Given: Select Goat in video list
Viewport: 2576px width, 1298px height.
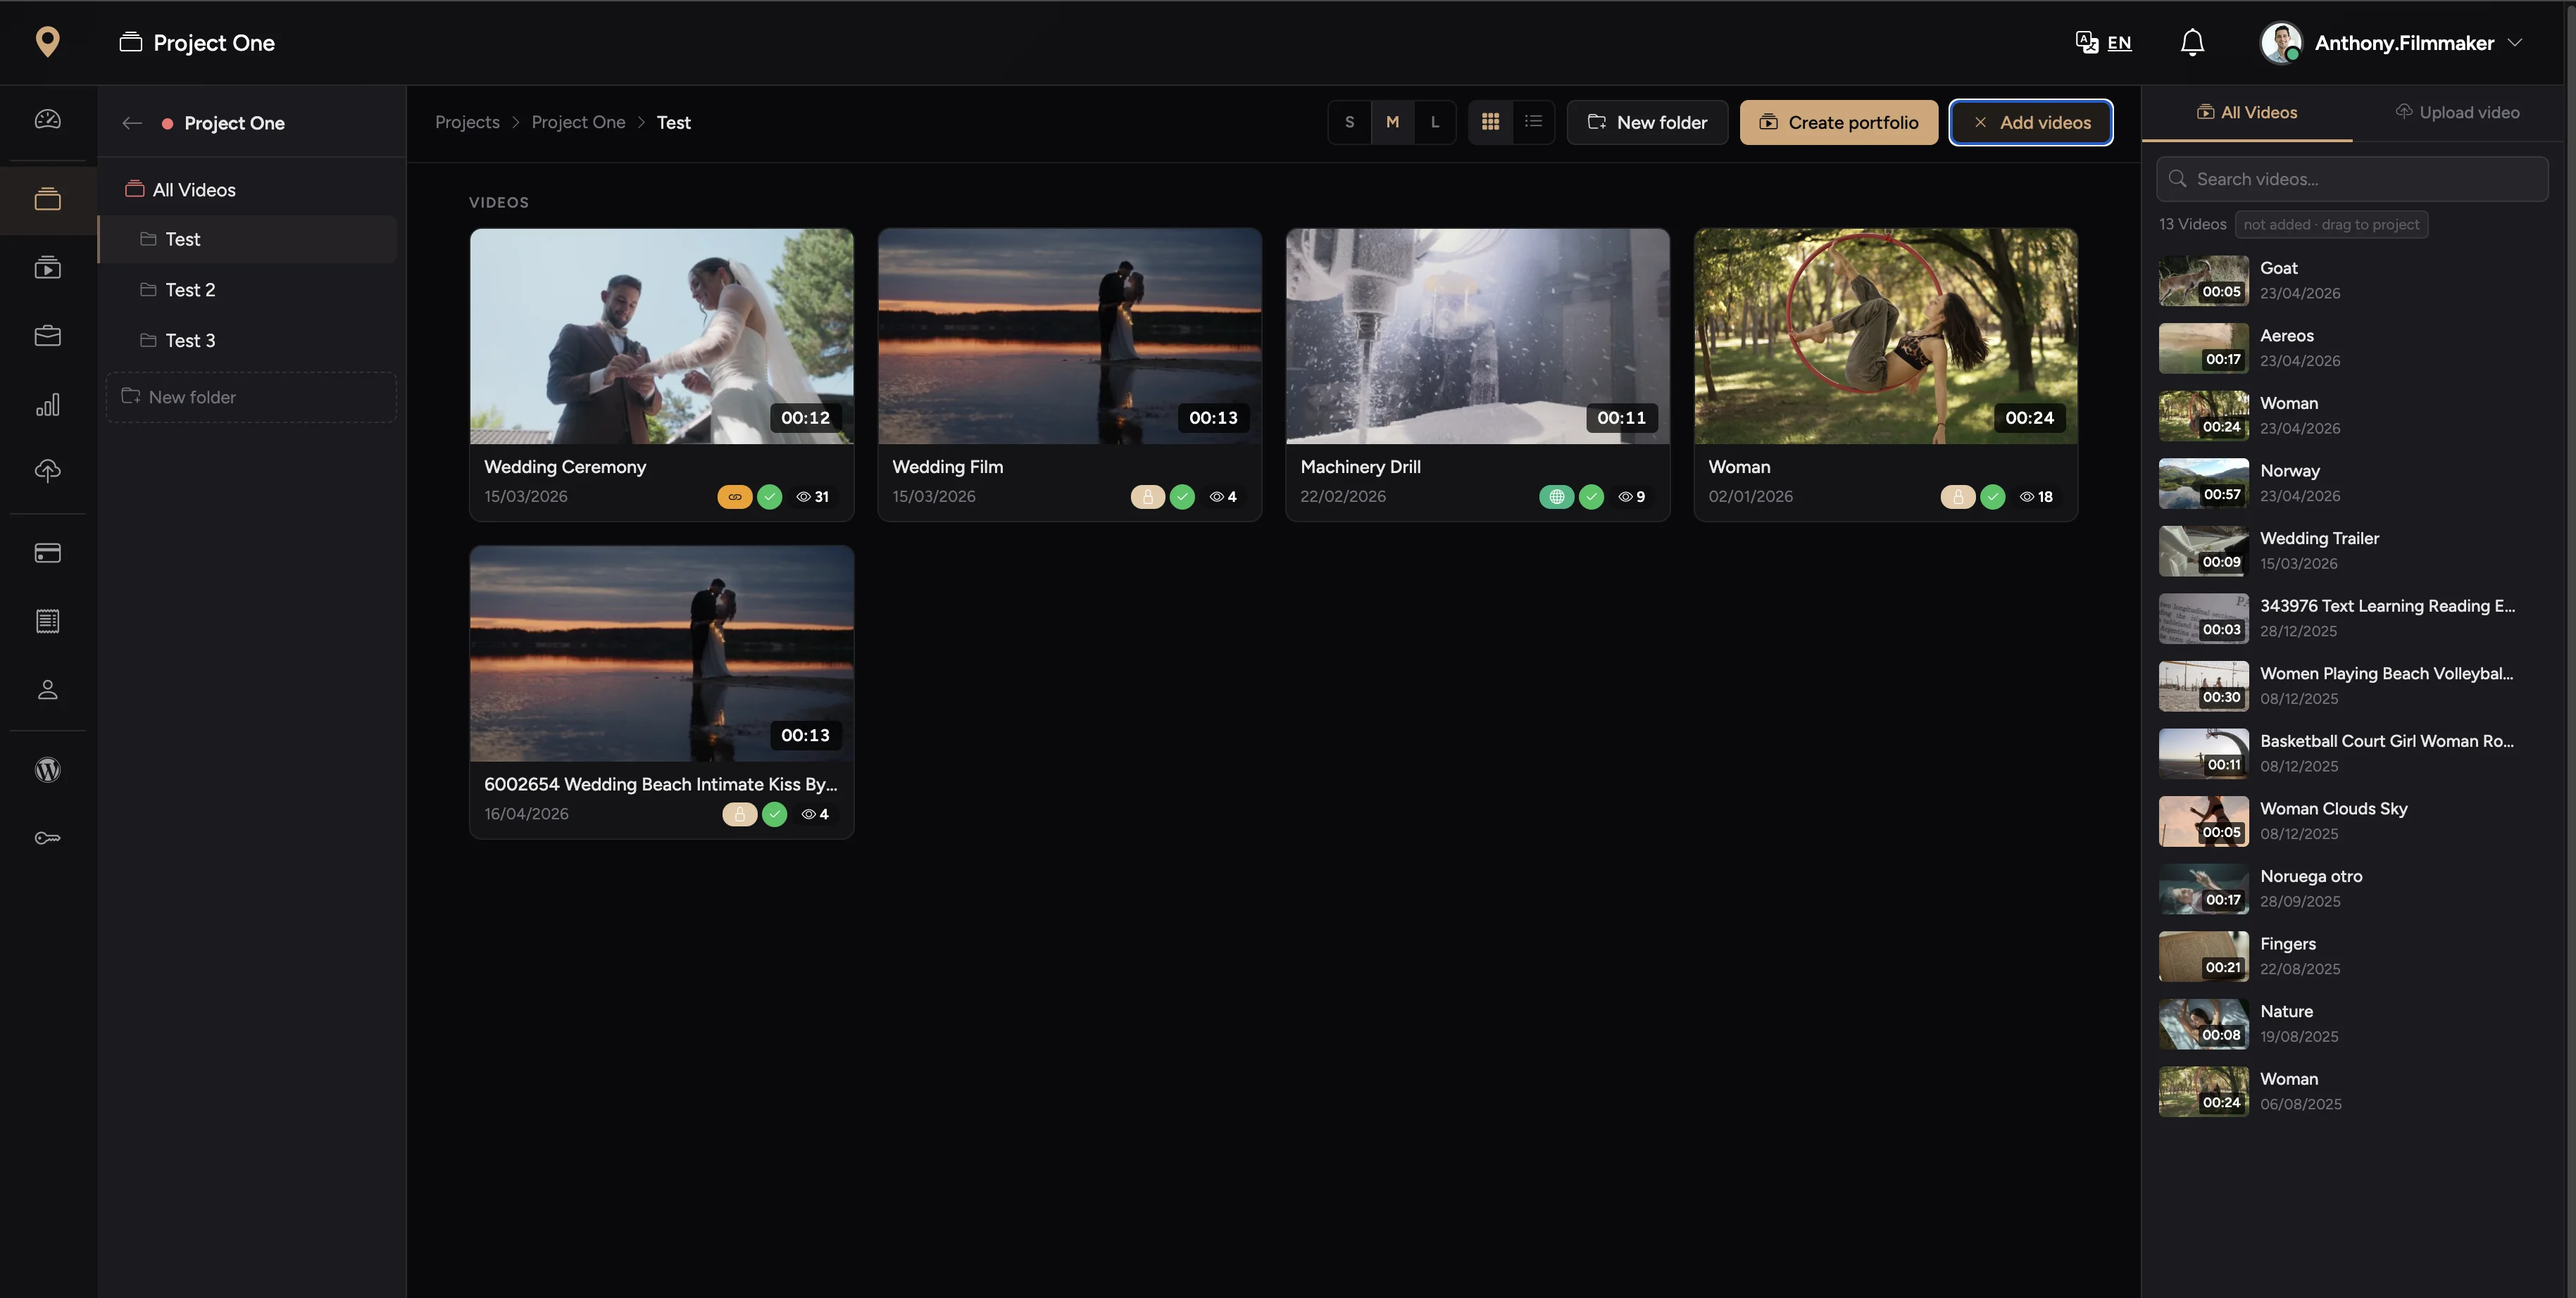Looking at the screenshot, I should coord(2352,281).
